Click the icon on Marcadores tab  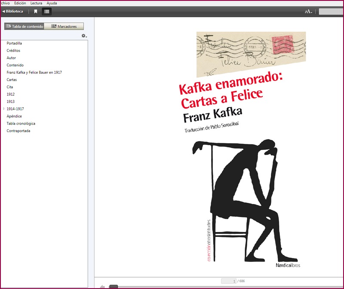[x=54, y=26]
